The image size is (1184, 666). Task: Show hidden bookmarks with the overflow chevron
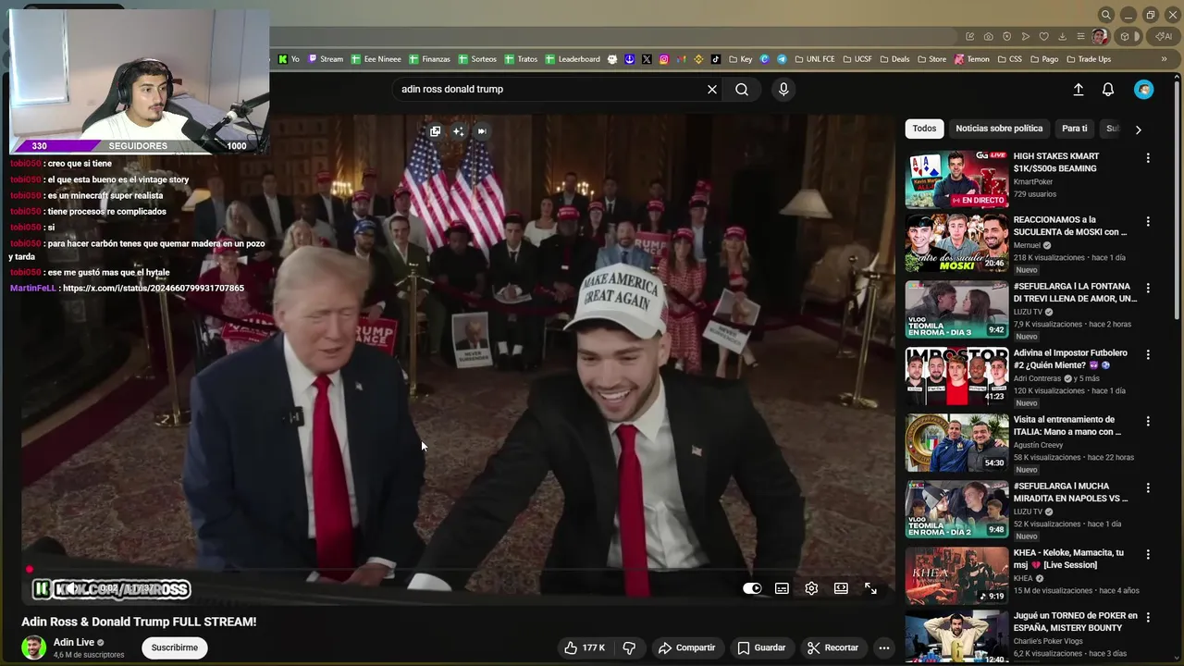(x=1165, y=59)
